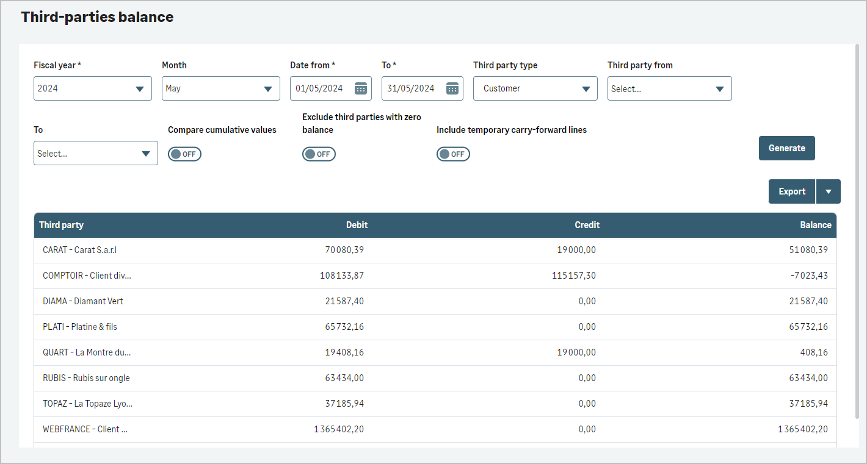Click the Export button
Viewport: 867px width, 464px height.
792,191
